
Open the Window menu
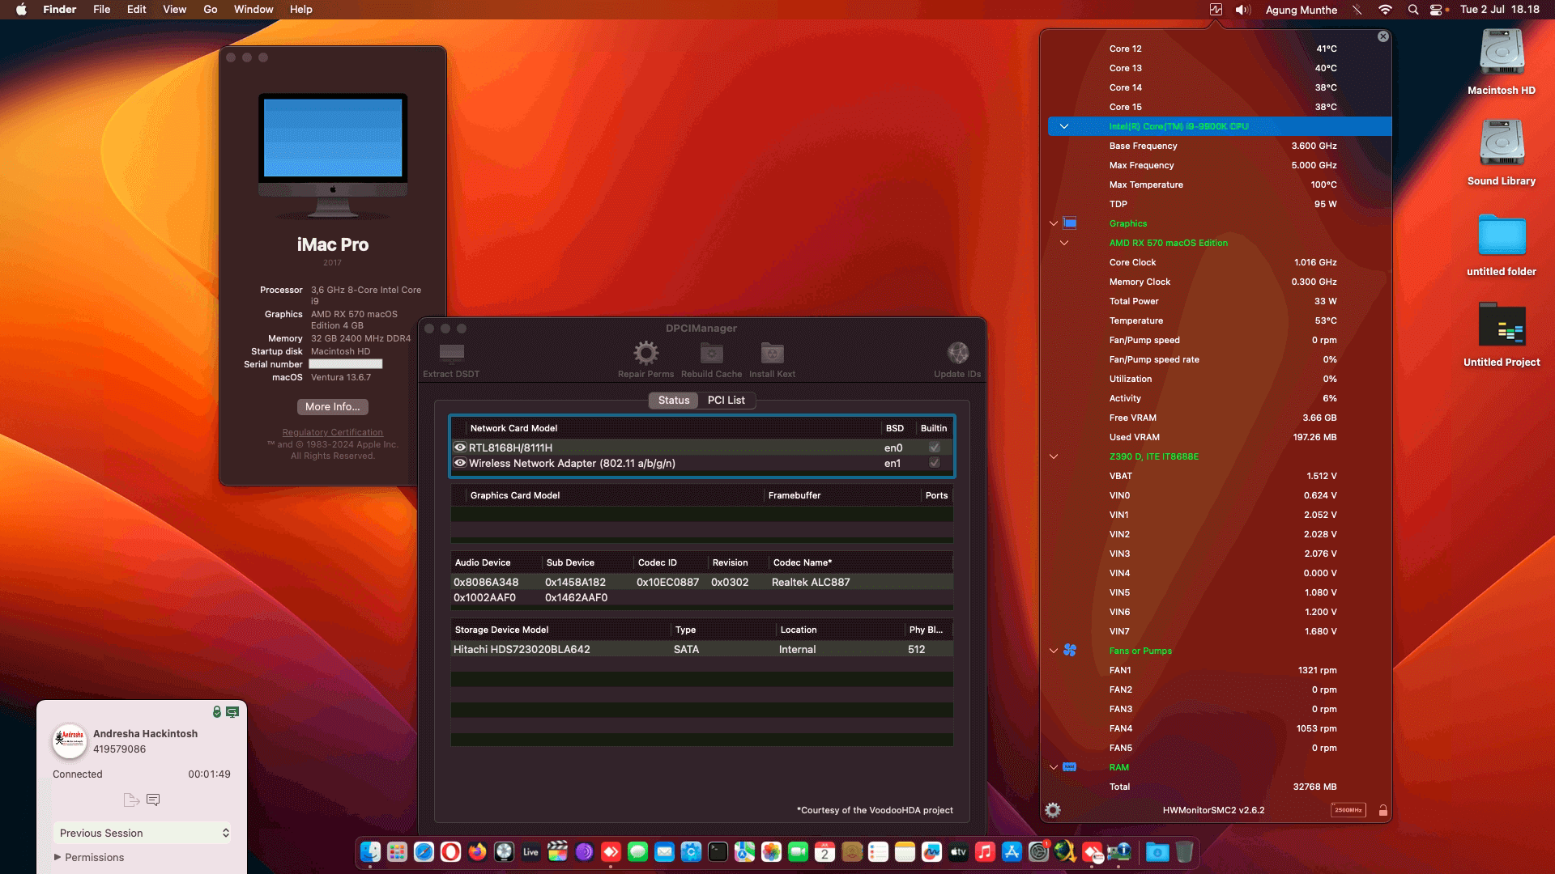tap(253, 10)
